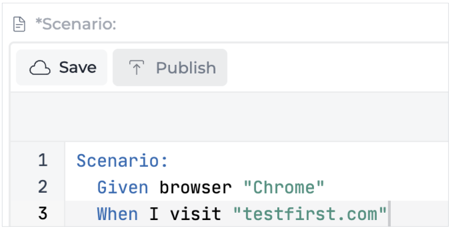Click the "Chrome" string value
The image size is (451, 229).
[x=284, y=187]
